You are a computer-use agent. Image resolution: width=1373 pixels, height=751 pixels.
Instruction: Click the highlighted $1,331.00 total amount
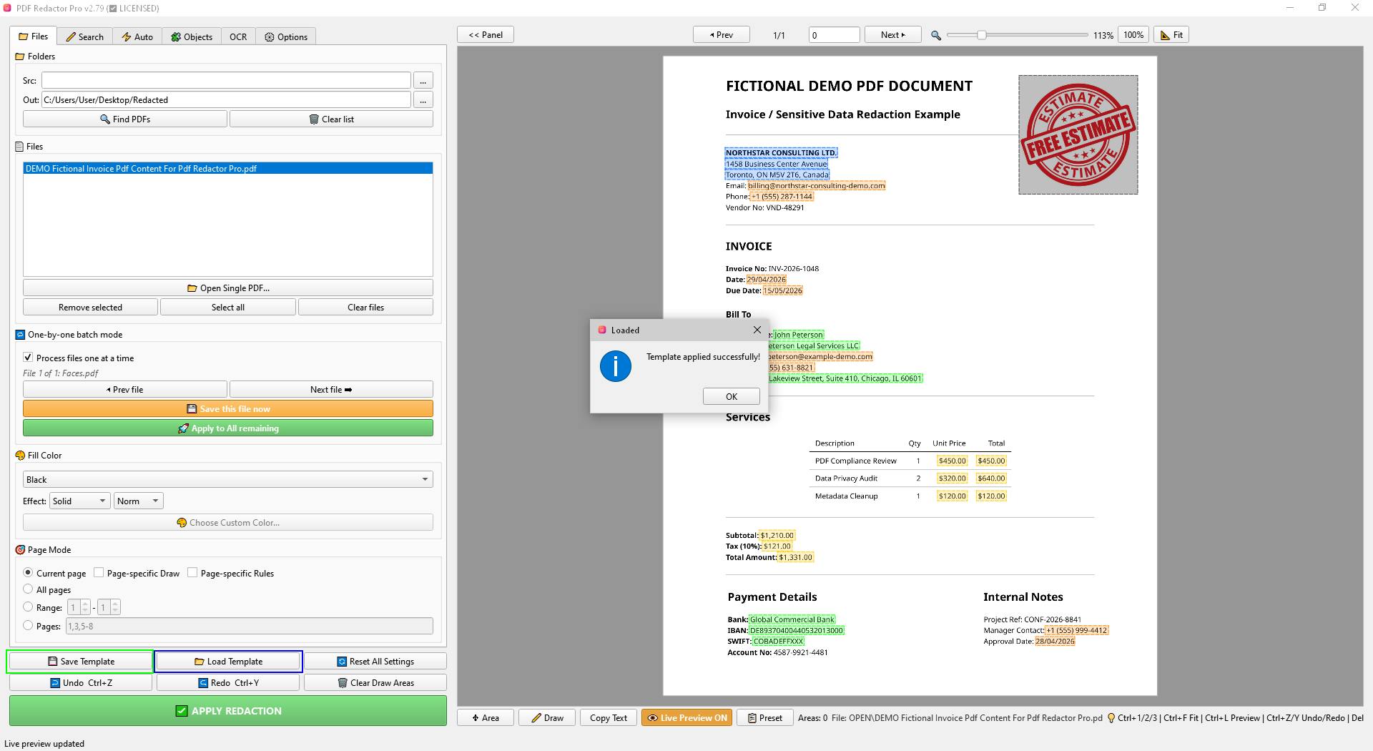coord(796,557)
